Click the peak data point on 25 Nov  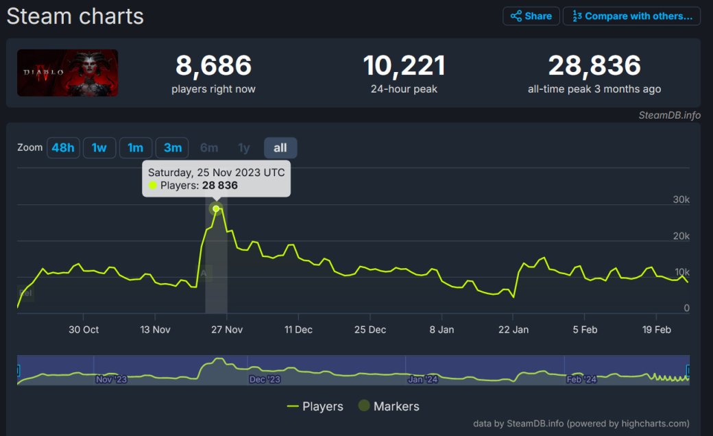coord(216,208)
